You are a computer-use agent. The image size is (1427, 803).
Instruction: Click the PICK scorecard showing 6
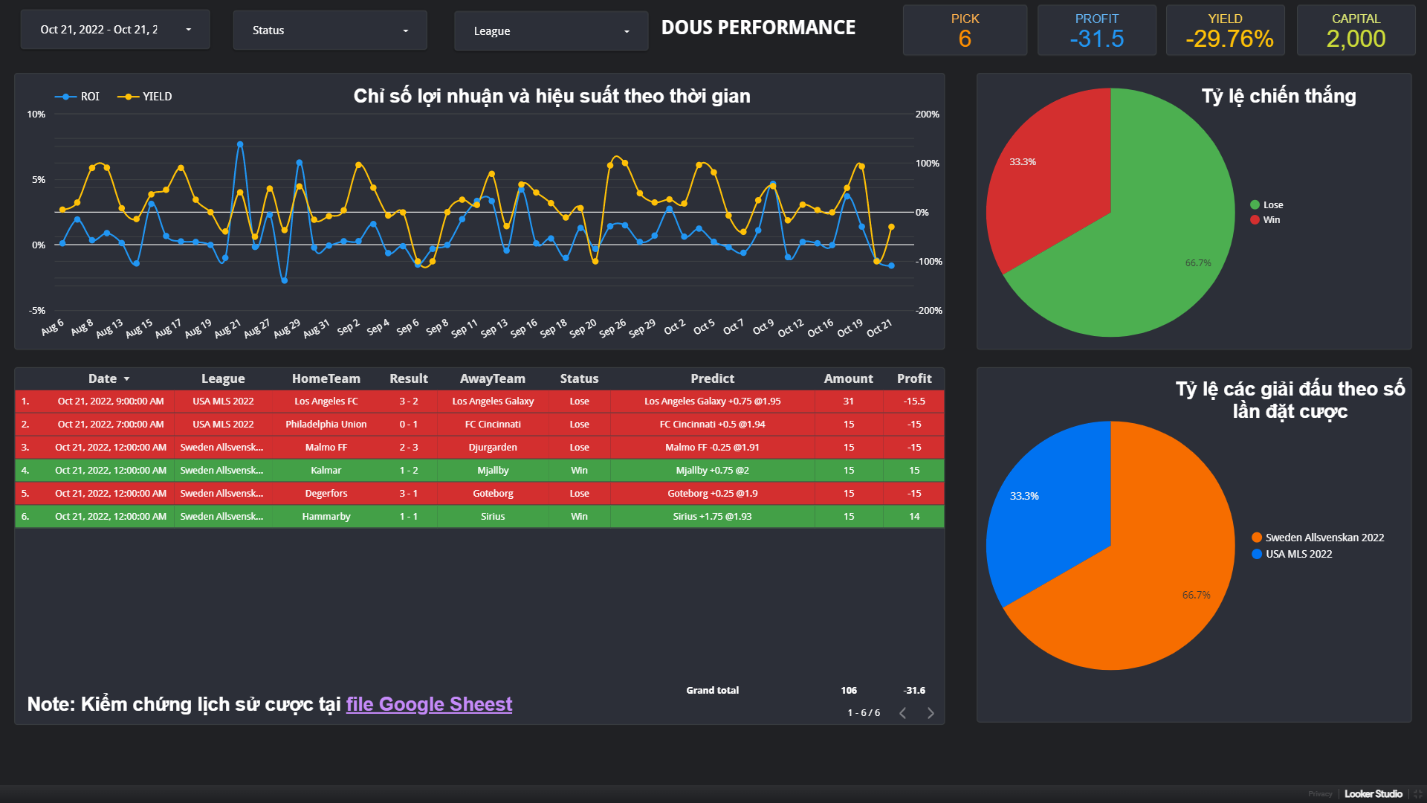pyautogui.click(x=965, y=30)
